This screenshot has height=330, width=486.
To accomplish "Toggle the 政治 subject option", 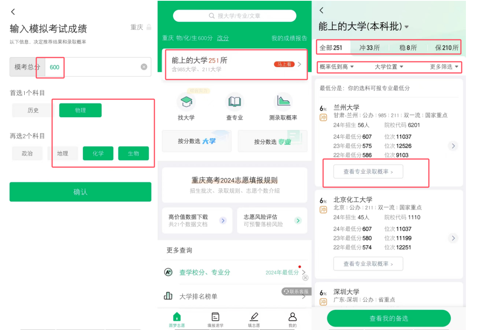I will tap(27, 153).
